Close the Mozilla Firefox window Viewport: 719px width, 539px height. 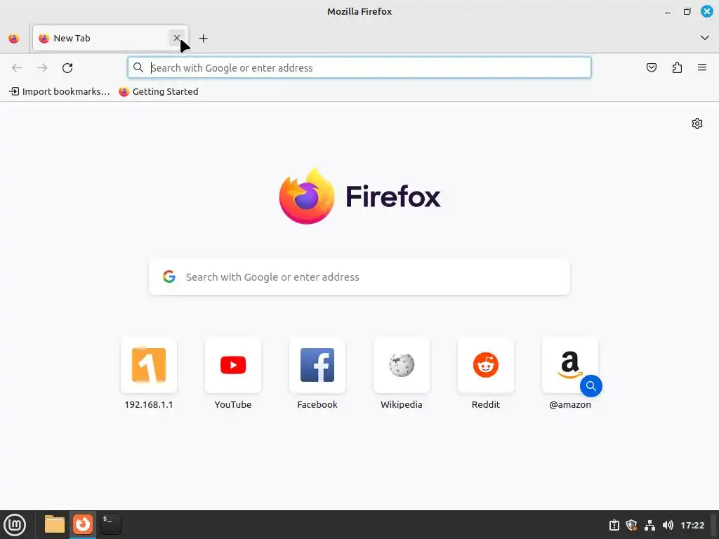[x=706, y=11]
